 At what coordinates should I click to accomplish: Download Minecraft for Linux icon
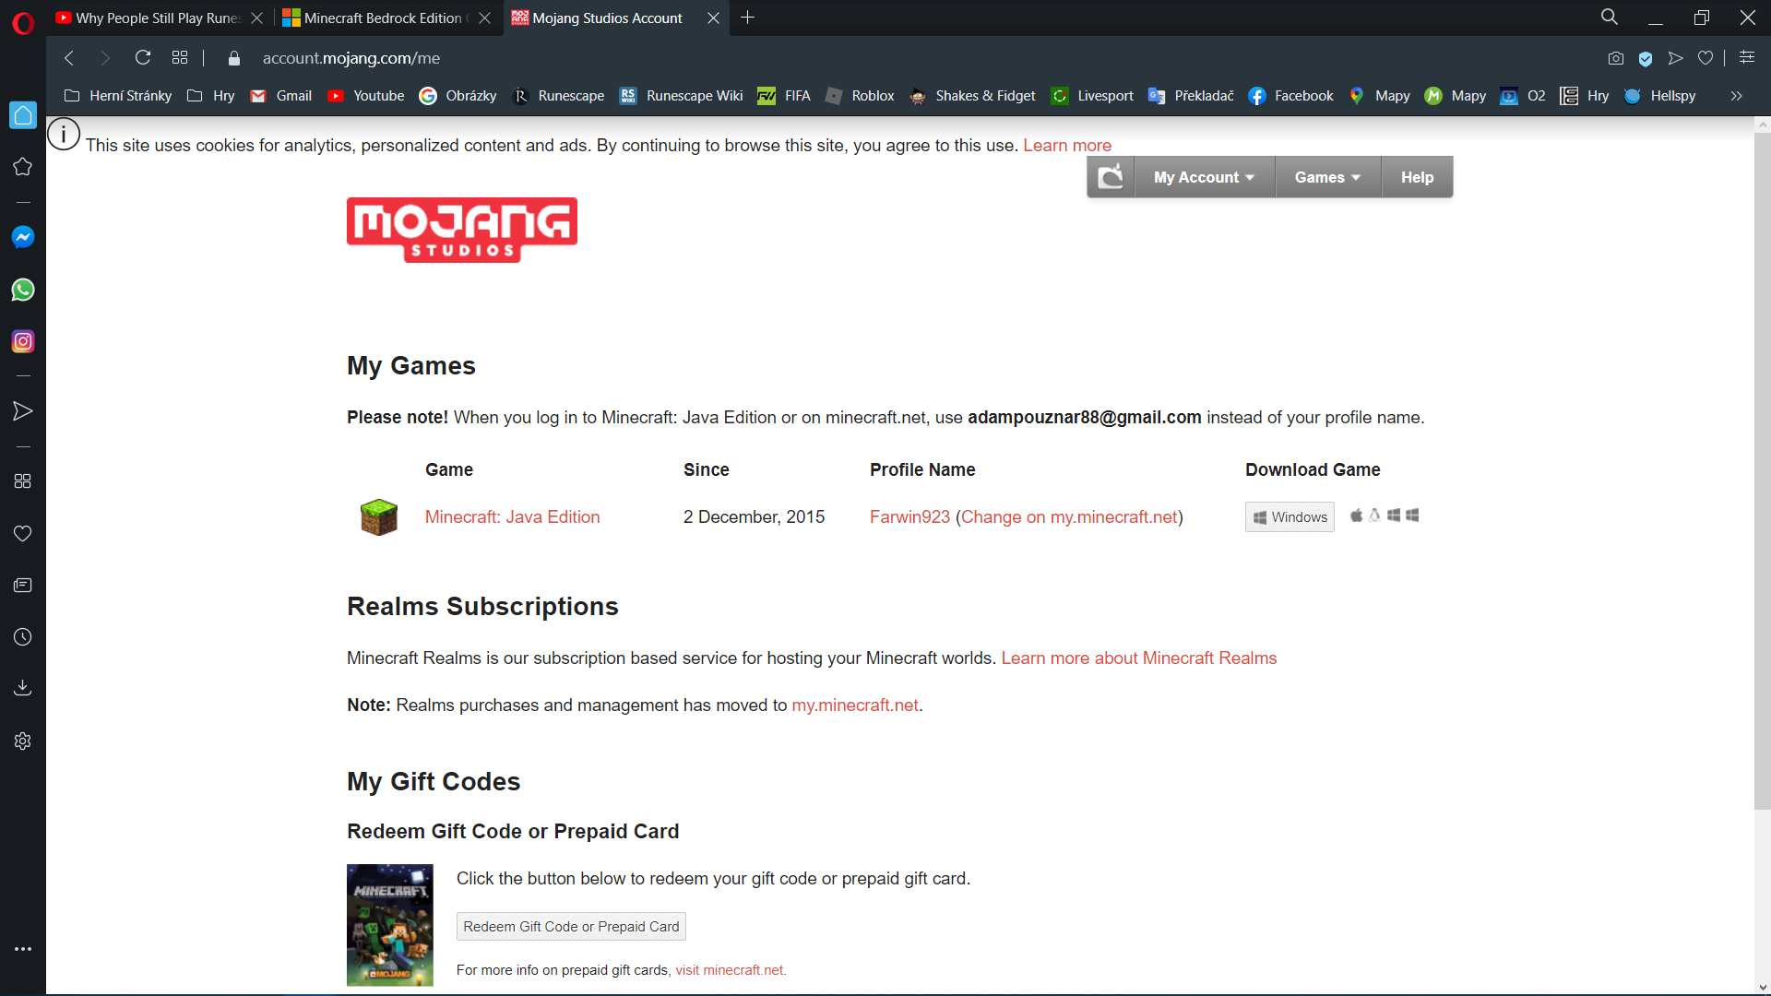(1374, 516)
